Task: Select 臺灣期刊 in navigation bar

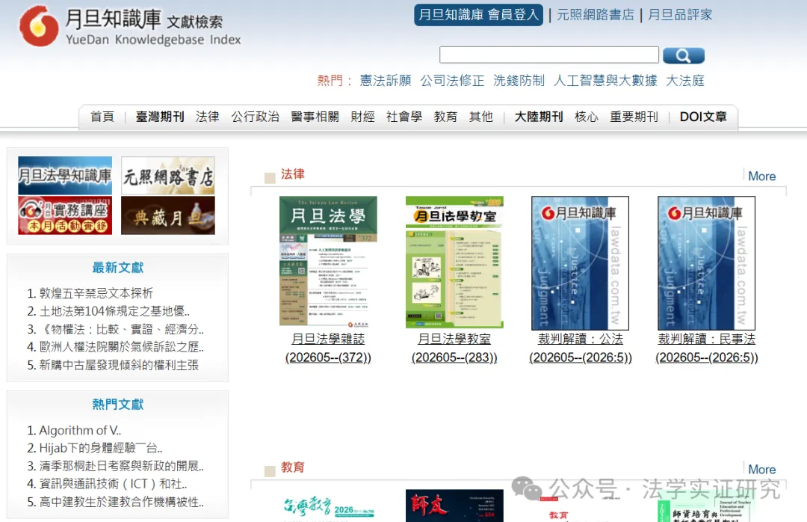Action: coord(160,117)
